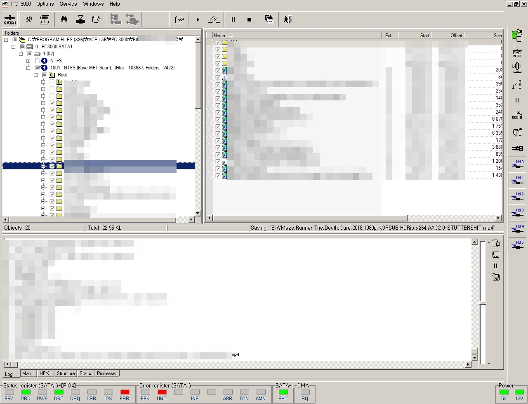
Task: Click the hourglass-over-lines toolbar icon
Action: [80, 19]
